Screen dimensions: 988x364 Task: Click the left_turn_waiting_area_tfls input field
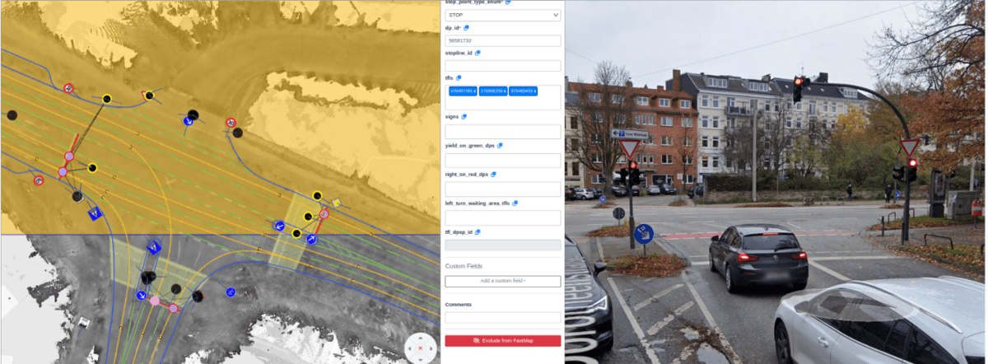(503, 217)
